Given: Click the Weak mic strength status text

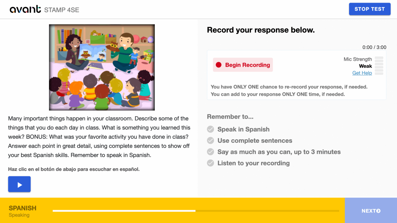Looking at the screenshot, I should click(x=365, y=66).
